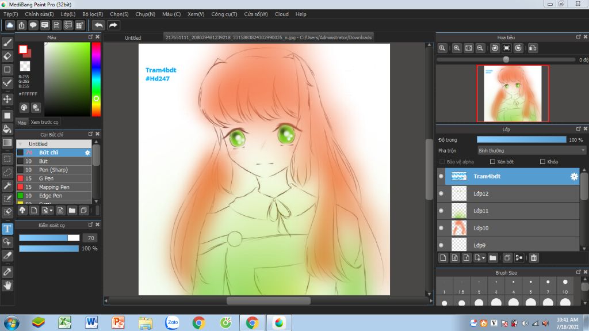Screen dimensions: 589x331
Task: Enable the Khóa checkbox
Action: point(542,162)
